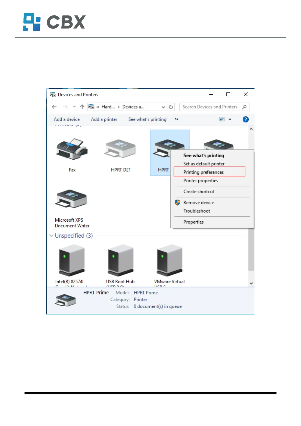Select the VMware Virtual USB device icon
301x426 pixels.
[x=170, y=260]
